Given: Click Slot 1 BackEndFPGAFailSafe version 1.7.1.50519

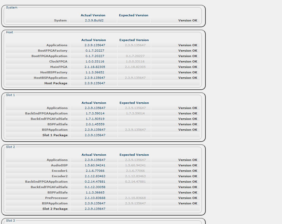Looking at the screenshot, I should tap(95, 119).
